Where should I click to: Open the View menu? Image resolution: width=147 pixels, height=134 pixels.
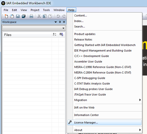click(x=24, y=10)
